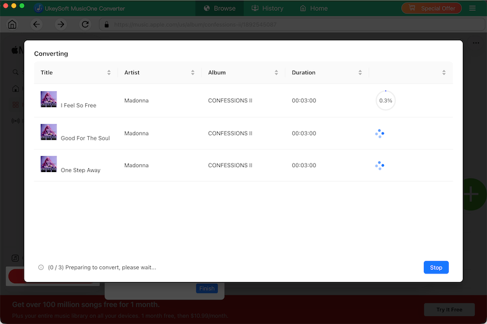The image size is (487, 324).
Task: Click the UkeySoft MusicOne Converter logo
Action: [x=38, y=9]
